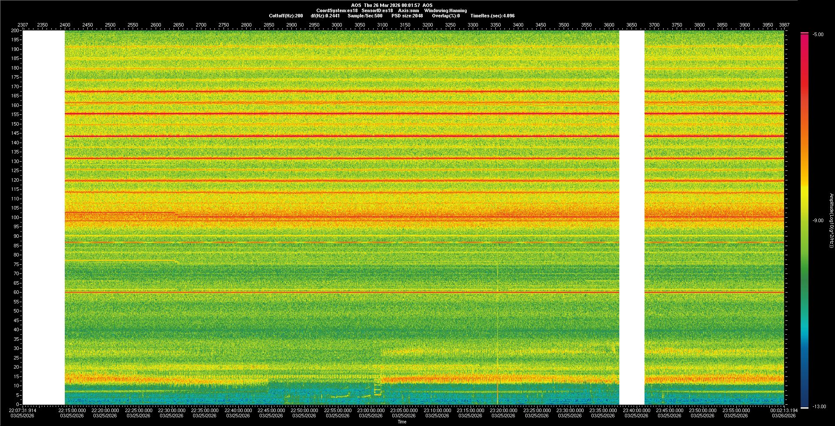Click the 3000 tick on the top axis
835x426 pixels.
tap(337, 25)
